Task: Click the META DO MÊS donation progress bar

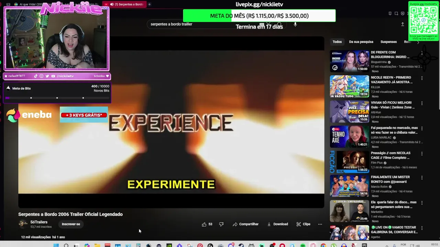Action: point(259,16)
